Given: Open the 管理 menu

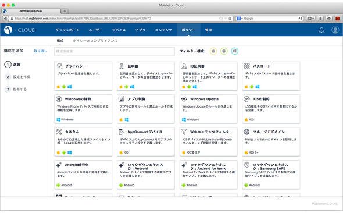Looking at the screenshot, I should pos(208,30).
